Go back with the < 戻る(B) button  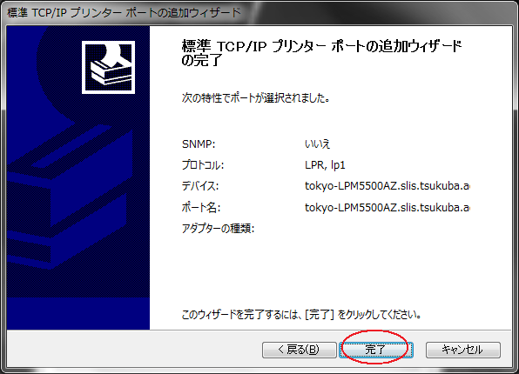[x=300, y=350]
